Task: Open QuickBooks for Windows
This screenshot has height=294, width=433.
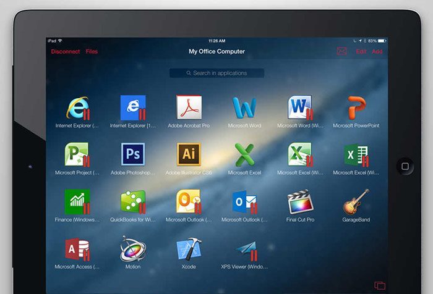Action: 133,201
